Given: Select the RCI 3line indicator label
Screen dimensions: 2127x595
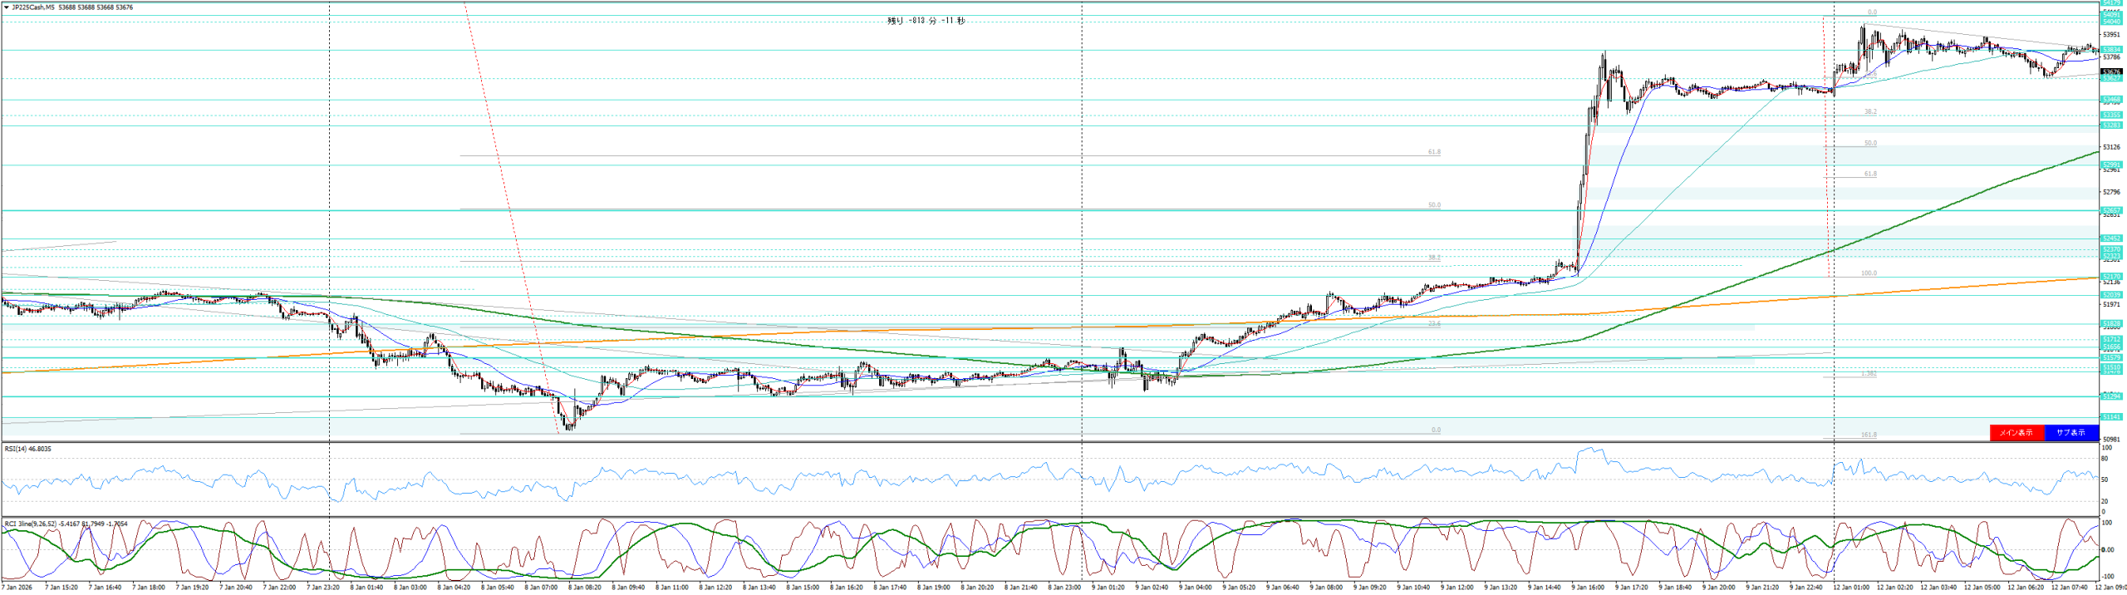Looking at the screenshot, I should coord(65,524).
